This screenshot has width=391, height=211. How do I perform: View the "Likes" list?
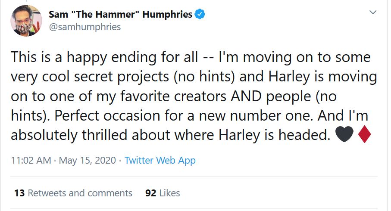coord(169,193)
